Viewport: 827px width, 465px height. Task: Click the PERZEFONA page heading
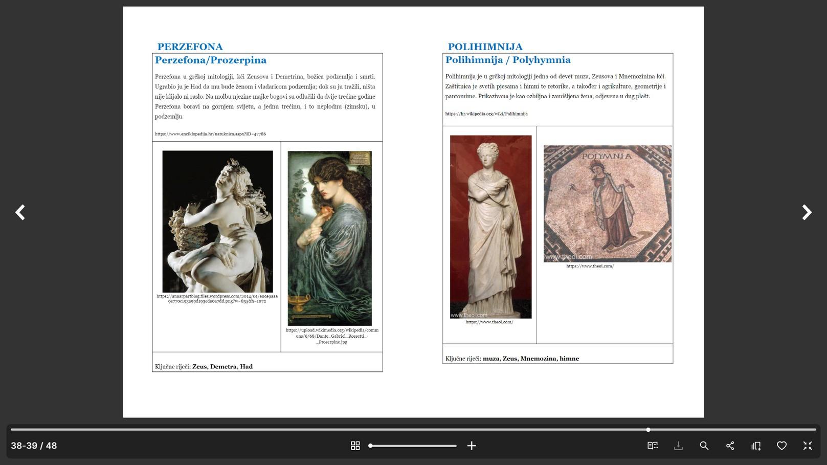pos(190,47)
